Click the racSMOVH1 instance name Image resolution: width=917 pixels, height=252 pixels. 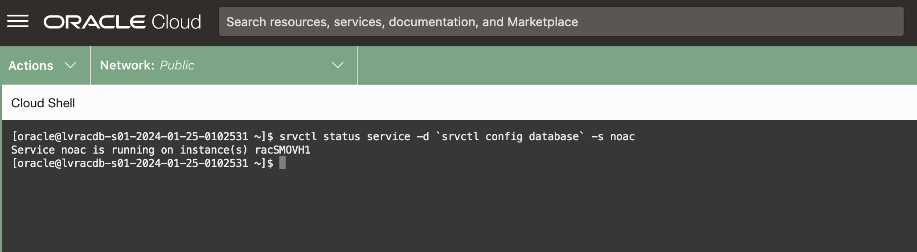tap(282, 150)
